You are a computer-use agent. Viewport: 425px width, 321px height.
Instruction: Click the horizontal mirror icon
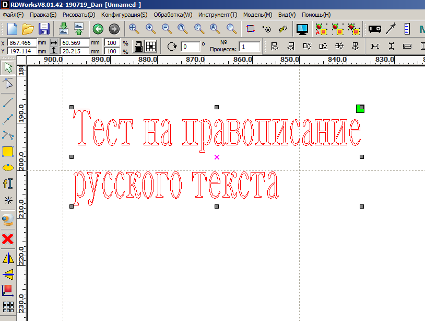tap(7, 257)
